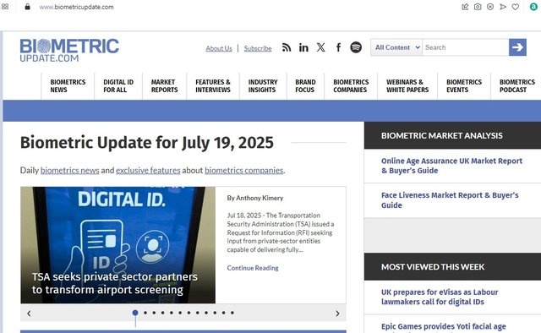Open Industry Insights menu

click(263, 86)
